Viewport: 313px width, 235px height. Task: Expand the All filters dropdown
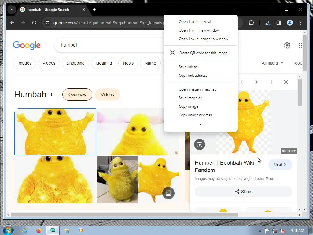pyautogui.click(x=272, y=63)
